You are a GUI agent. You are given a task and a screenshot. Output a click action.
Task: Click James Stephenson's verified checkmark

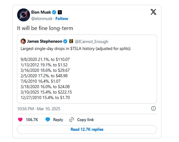pos(65,41)
